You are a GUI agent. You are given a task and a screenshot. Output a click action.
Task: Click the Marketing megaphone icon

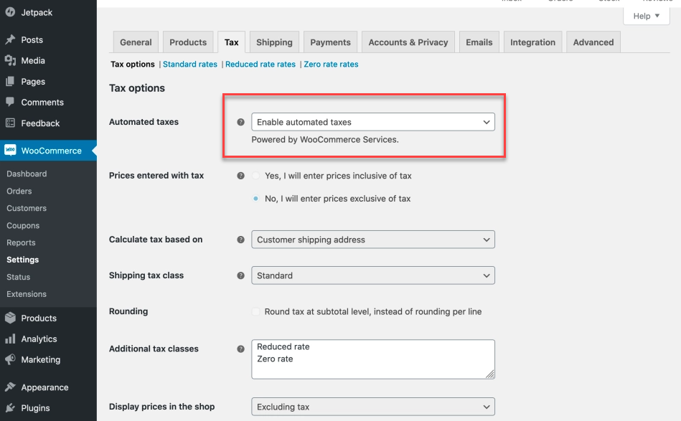10,359
